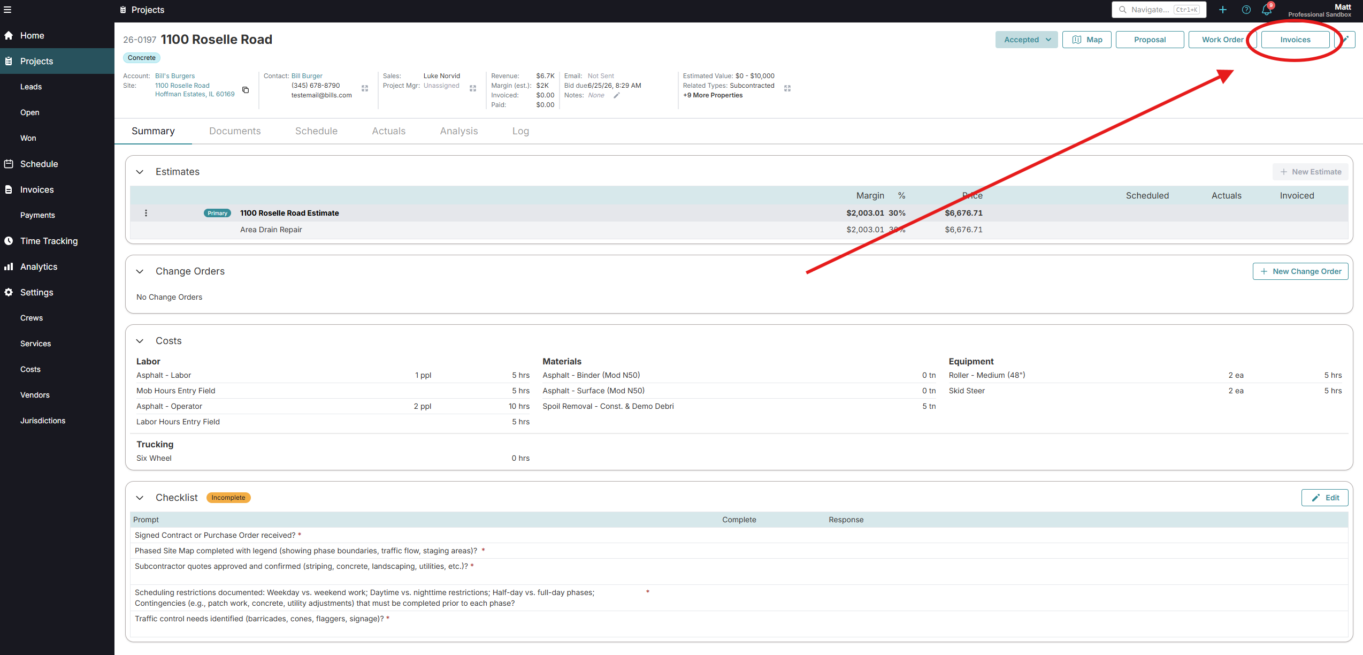The image size is (1363, 655).
Task: Open the hamburger menu icon
Action: (x=7, y=10)
